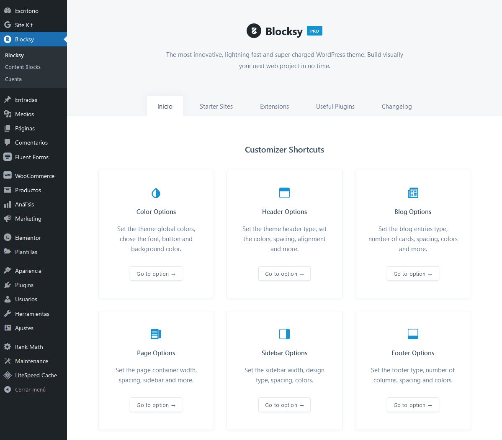The image size is (502, 440).
Task: Open Cuenta submenu item
Action: (x=13, y=79)
